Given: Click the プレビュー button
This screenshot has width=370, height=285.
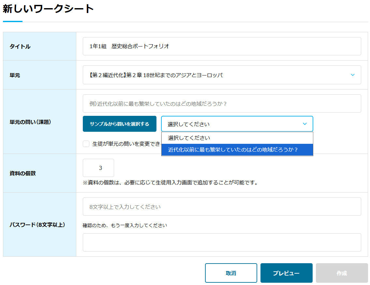Looking at the screenshot, I should (x=286, y=273).
